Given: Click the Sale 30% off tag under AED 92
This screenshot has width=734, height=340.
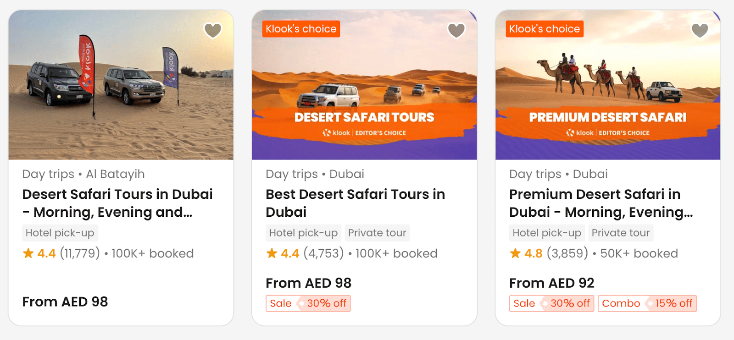Looking at the screenshot, I should 551,303.
